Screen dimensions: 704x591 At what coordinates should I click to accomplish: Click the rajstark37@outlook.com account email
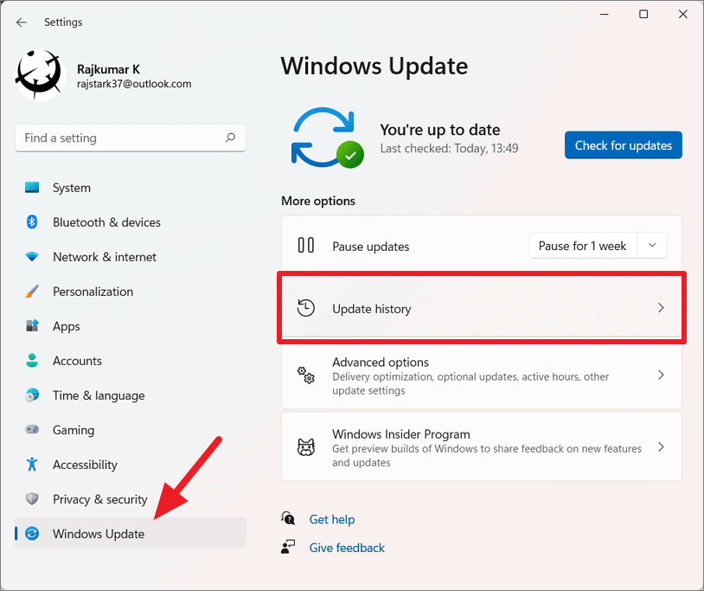coord(134,84)
